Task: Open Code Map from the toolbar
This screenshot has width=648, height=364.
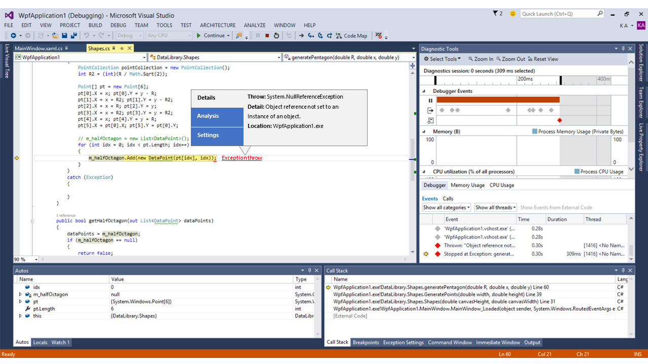Action: pos(351,35)
